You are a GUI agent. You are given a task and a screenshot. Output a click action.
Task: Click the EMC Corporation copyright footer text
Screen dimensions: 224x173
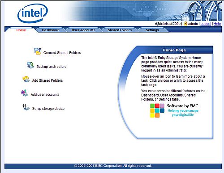(113, 166)
